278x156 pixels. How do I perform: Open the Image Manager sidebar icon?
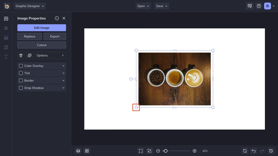pyautogui.click(x=6, y=19)
